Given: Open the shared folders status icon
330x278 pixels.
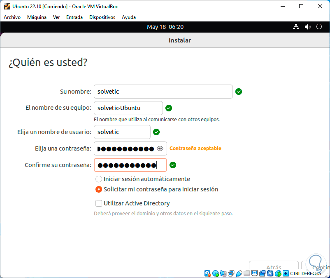Looking at the screenshot, I should point(246,273).
